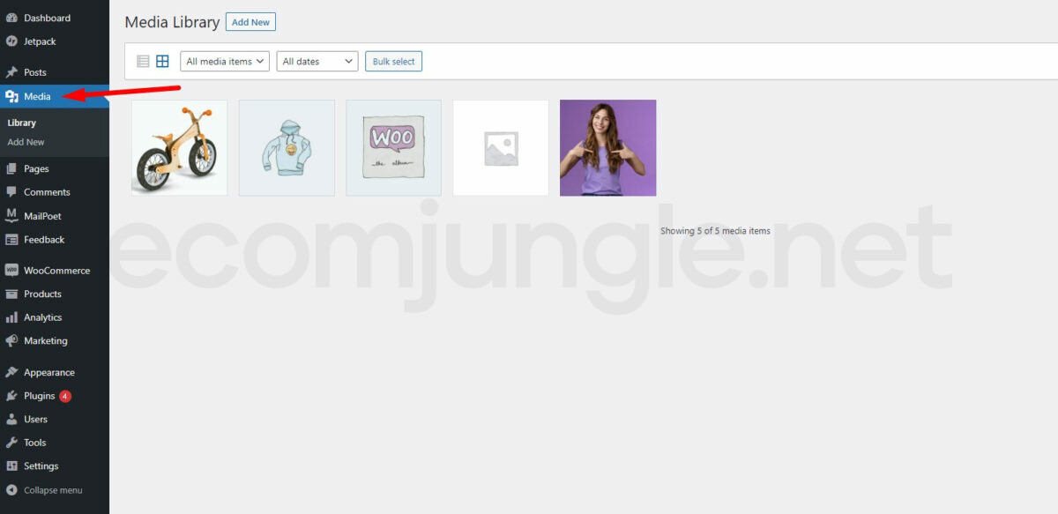Select the wooden balance bike thumbnail

click(x=179, y=147)
